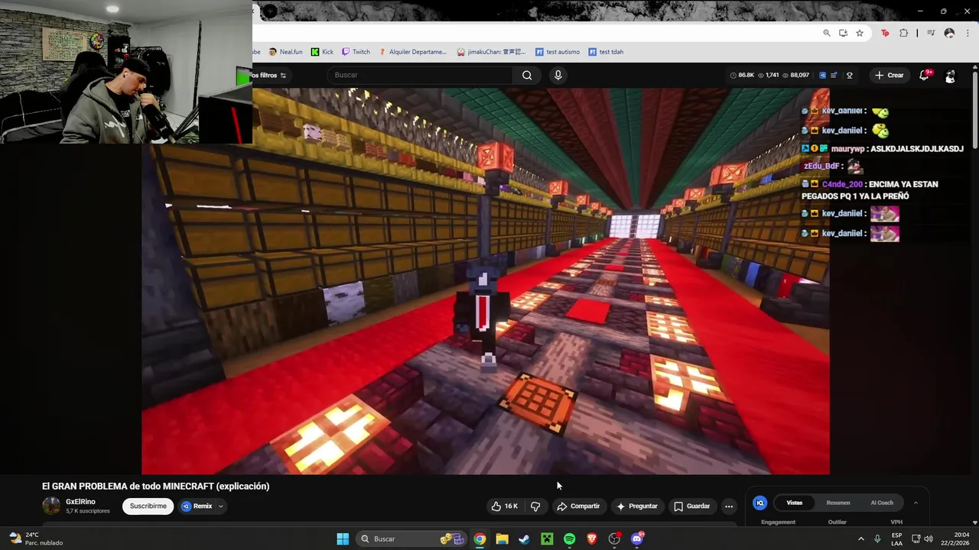979x550 pixels.
Task: Open Chrome media control playlist icon
Action: point(931,33)
